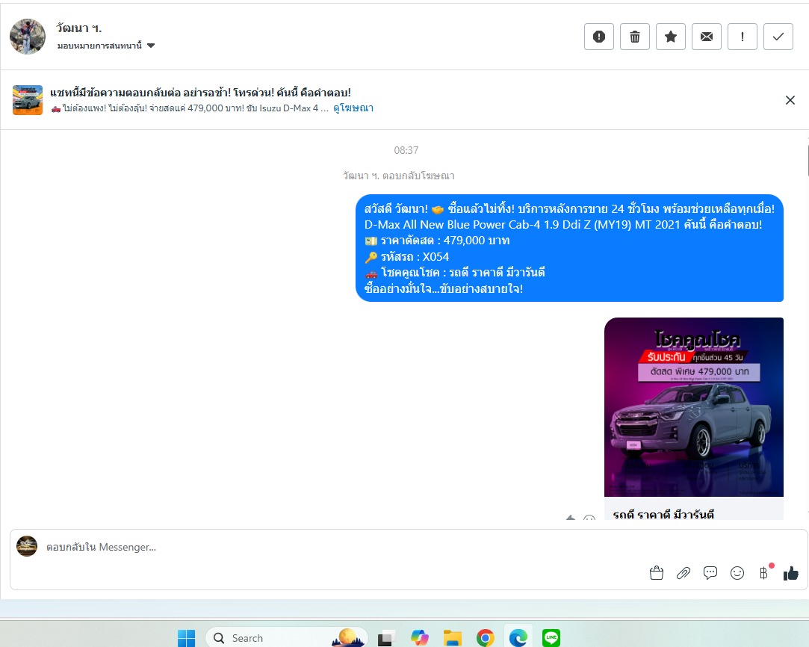Open Task View in taskbar
This screenshot has width=809, height=647.
(x=386, y=639)
